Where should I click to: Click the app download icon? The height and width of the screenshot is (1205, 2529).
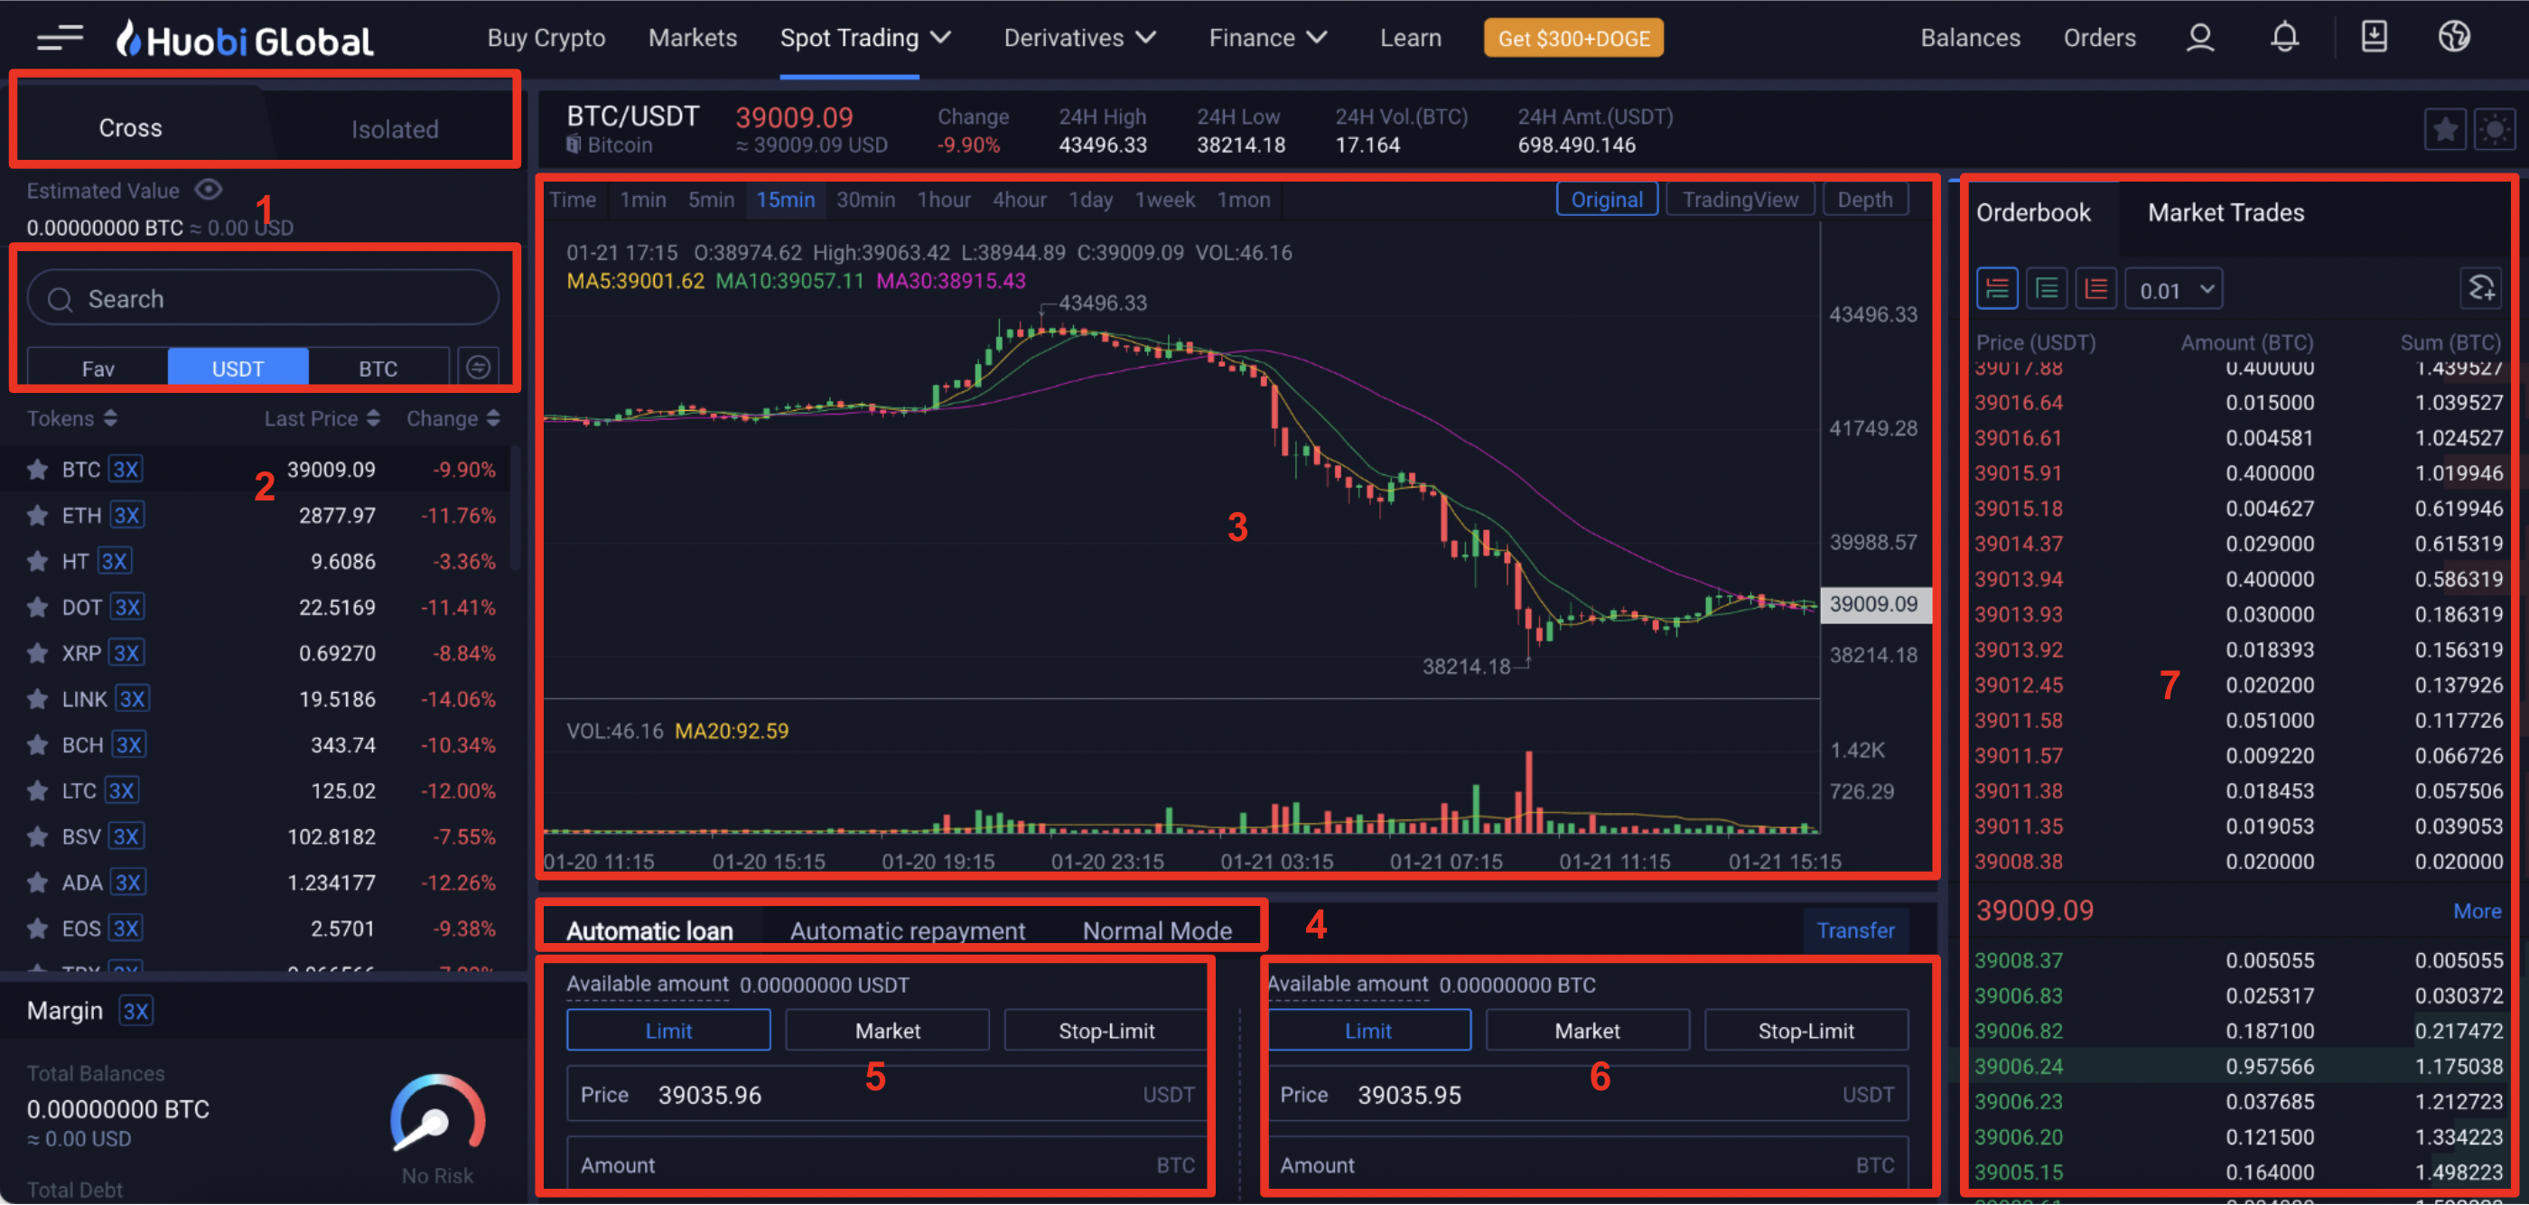(2373, 37)
